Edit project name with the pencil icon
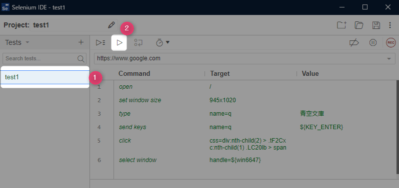This screenshot has height=188, width=399. [x=111, y=25]
